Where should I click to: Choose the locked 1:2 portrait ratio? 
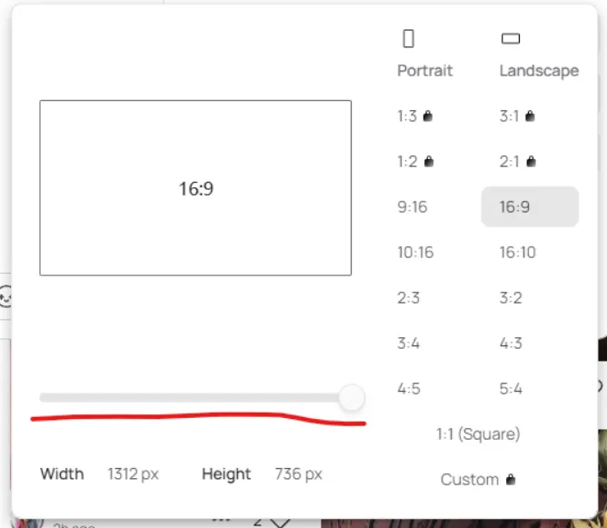click(414, 162)
